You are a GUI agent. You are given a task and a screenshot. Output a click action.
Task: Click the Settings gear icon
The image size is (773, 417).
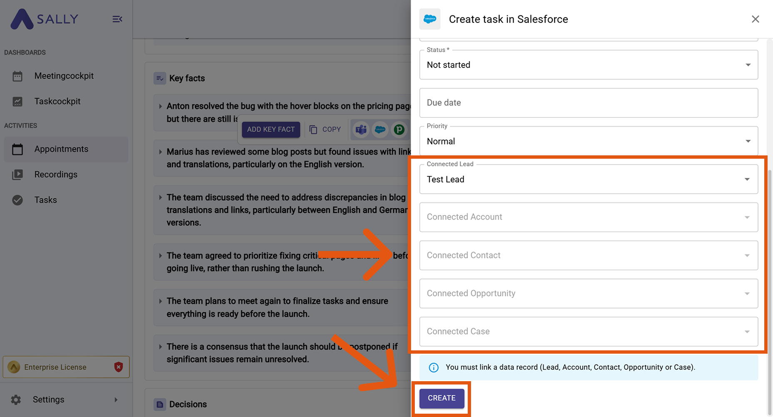(16, 400)
